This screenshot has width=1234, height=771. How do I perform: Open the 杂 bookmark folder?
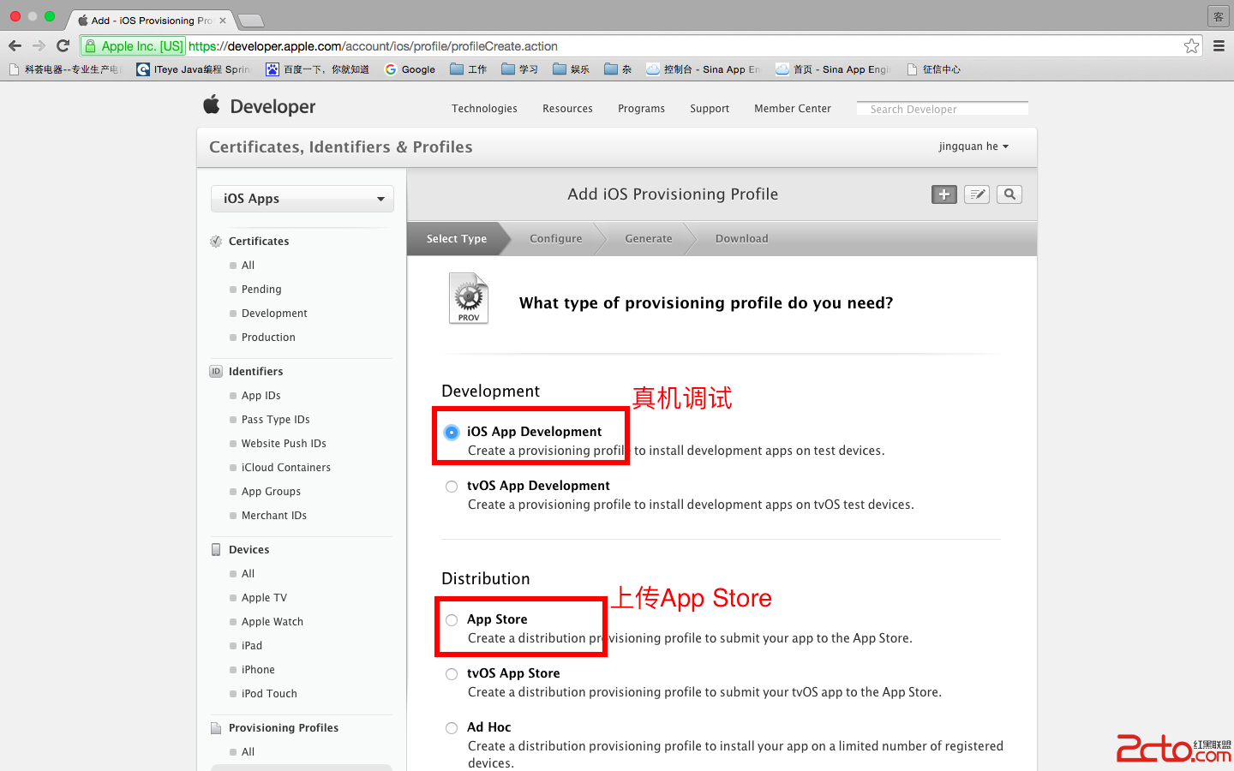pyautogui.click(x=618, y=69)
